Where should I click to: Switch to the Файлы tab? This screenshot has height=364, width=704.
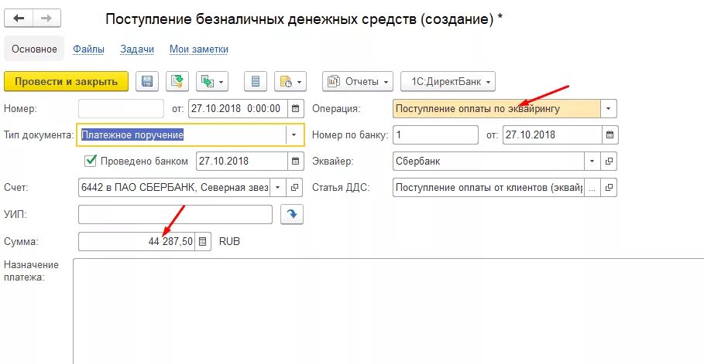pyautogui.click(x=88, y=49)
